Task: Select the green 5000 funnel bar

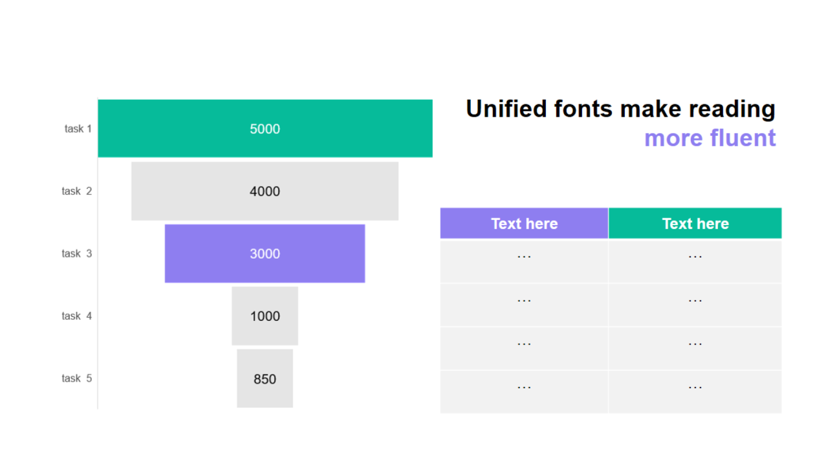Action: (x=265, y=128)
